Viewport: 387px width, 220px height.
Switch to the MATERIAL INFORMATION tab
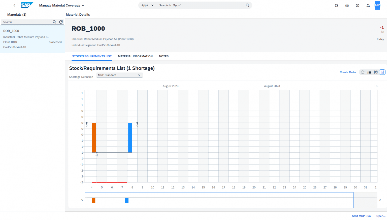[x=135, y=56]
